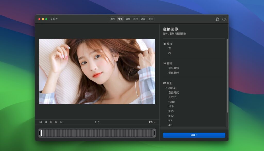Step one frame forward with the step icon
The height and width of the screenshot is (151, 264).
click(56, 122)
